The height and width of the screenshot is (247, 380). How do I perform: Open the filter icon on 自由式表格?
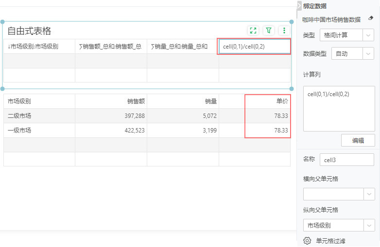click(x=269, y=31)
